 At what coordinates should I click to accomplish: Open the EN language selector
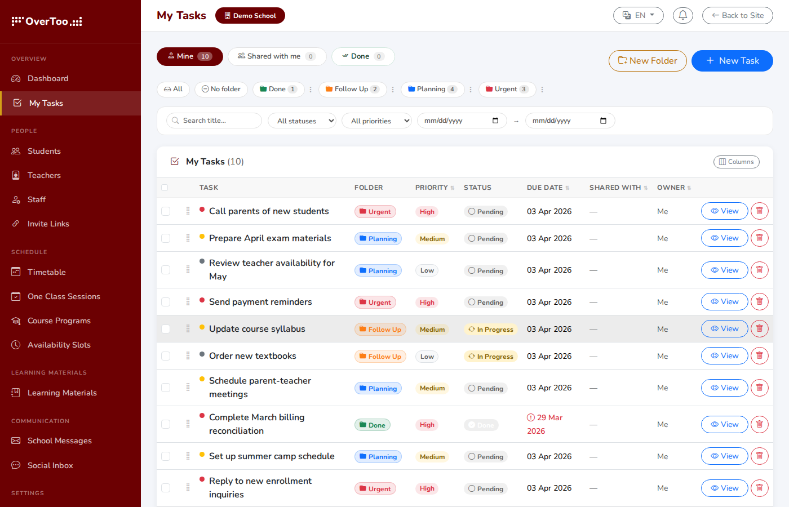point(639,15)
